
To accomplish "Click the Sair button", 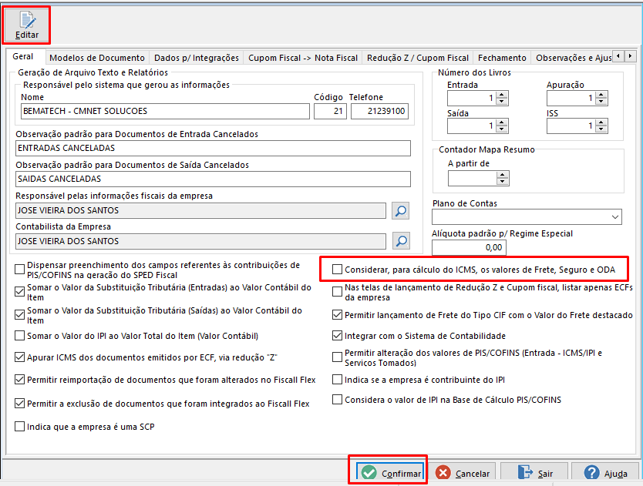I will coord(534,472).
